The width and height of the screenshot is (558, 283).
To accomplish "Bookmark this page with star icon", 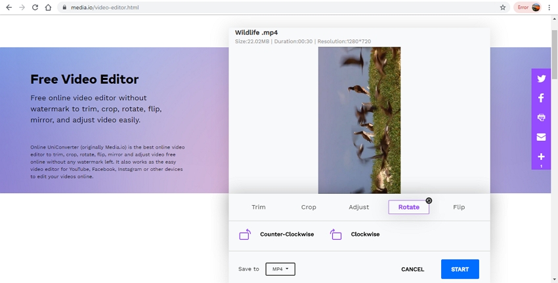I will (x=503, y=8).
